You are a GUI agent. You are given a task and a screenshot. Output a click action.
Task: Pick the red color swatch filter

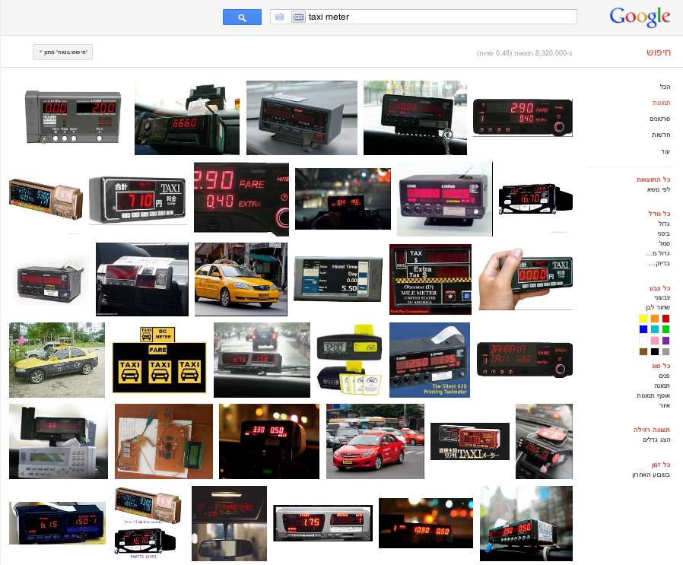(666, 319)
